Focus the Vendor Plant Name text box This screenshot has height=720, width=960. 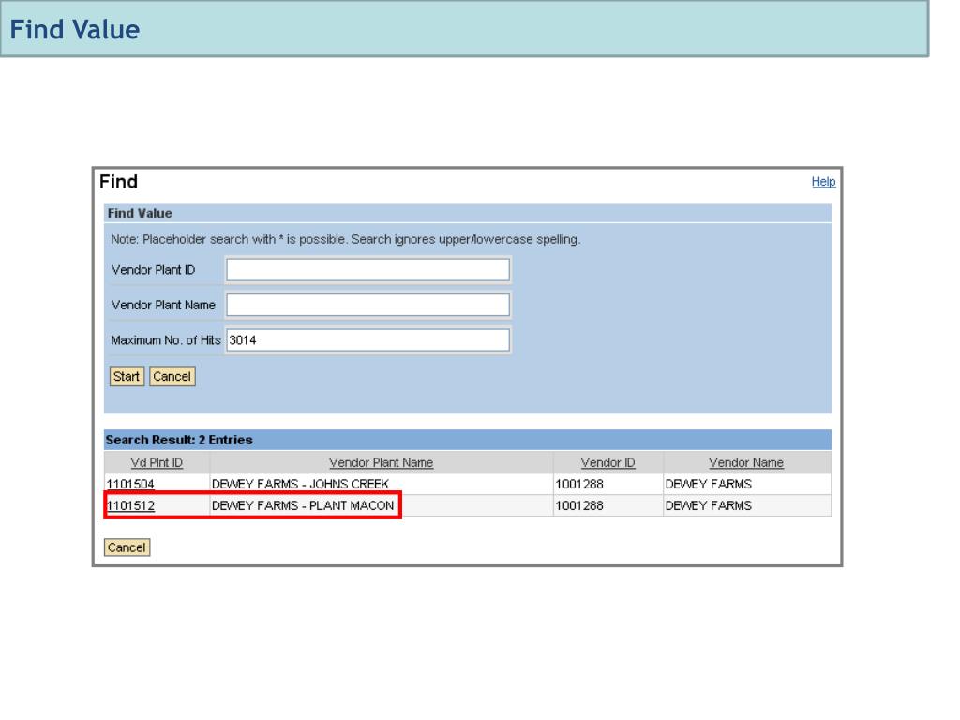click(x=368, y=306)
